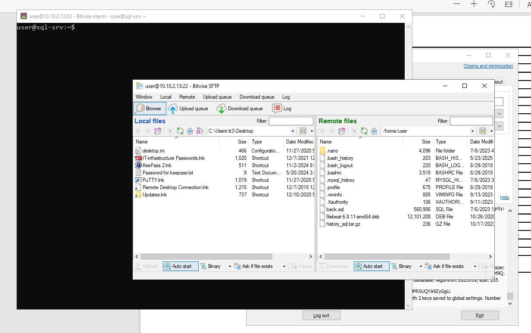531x333 pixels.
Task: Open the Help link in Bitvise client
Action: pos(504,197)
